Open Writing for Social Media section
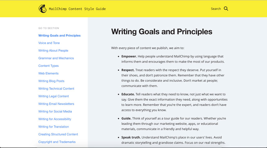The image size is (267, 148). click(x=55, y=111)
